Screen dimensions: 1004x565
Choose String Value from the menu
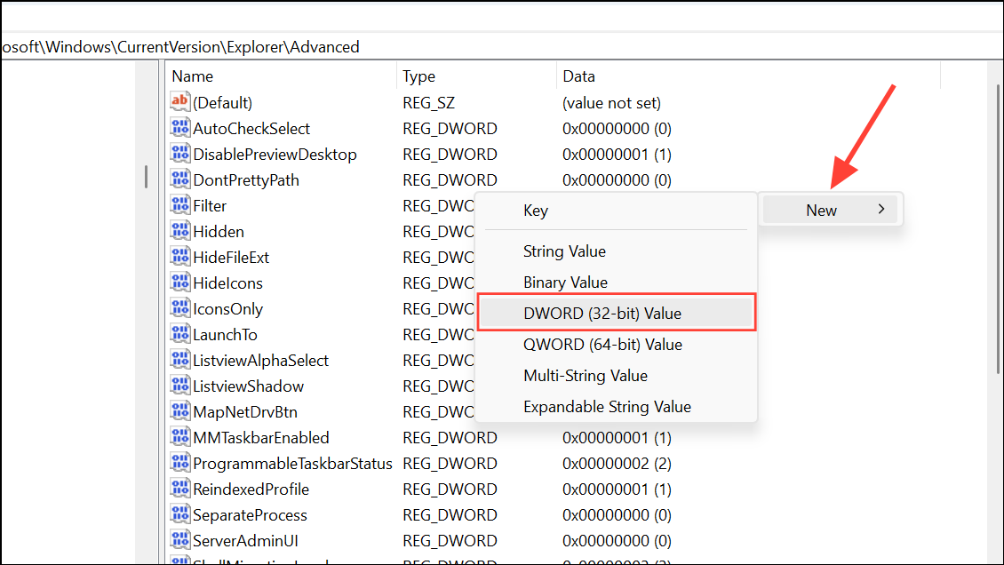(564, 251)
